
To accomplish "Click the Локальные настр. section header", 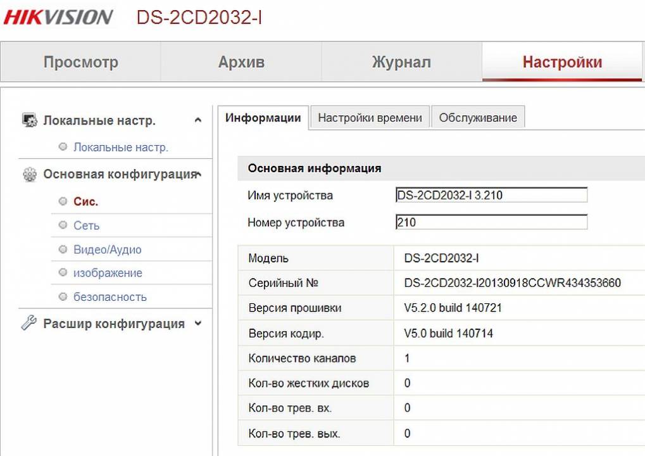I will 99,120.
